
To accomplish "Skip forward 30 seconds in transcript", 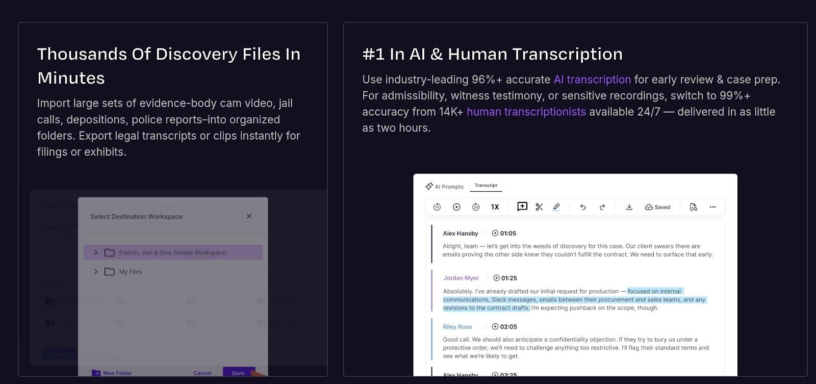I will (x=476, y=207).
